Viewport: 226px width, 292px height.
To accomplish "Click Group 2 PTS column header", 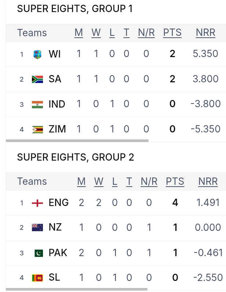I will [x=175, y=181].
